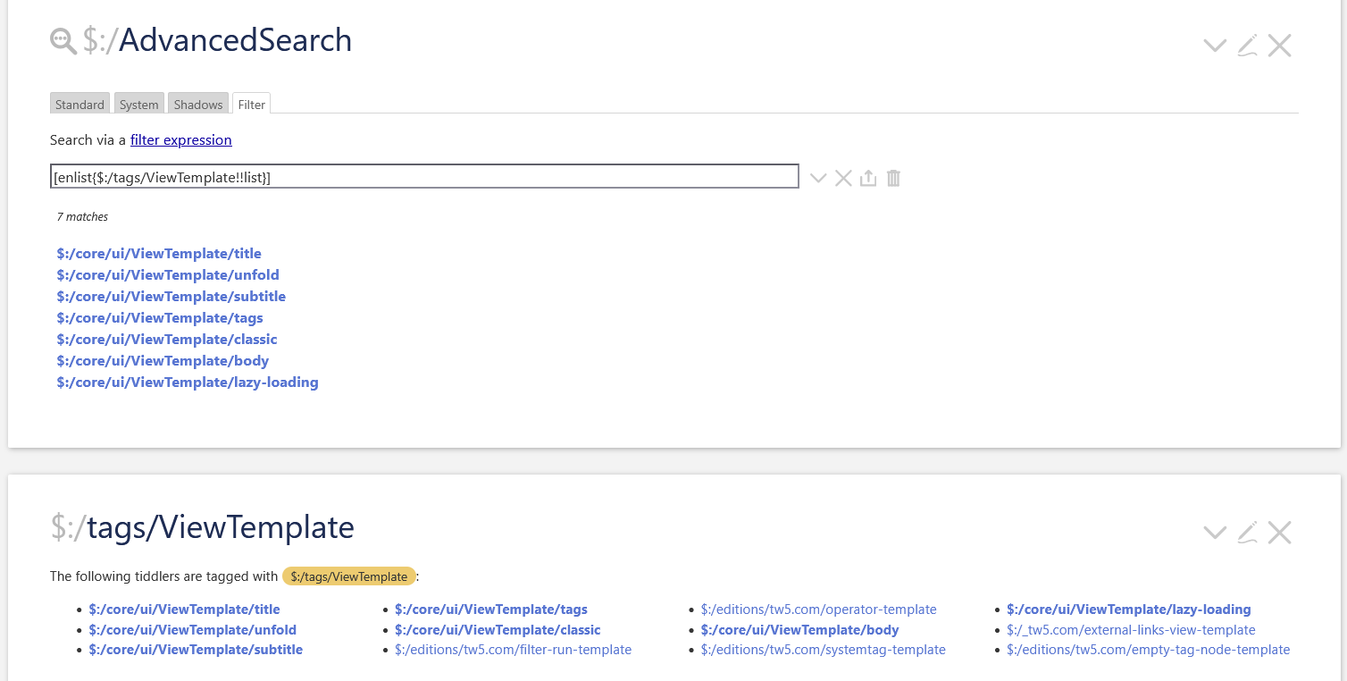Edit the tags/ViewTemplate tiddler via pencil icon
1347x681 pixels.
coord(1248,533)
